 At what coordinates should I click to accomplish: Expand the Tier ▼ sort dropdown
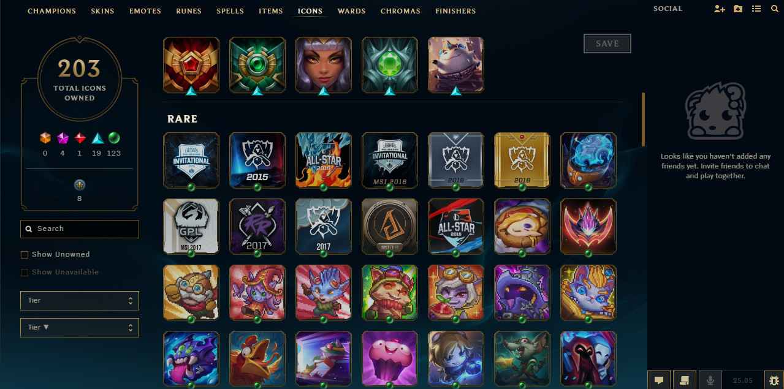pos(80,328)
